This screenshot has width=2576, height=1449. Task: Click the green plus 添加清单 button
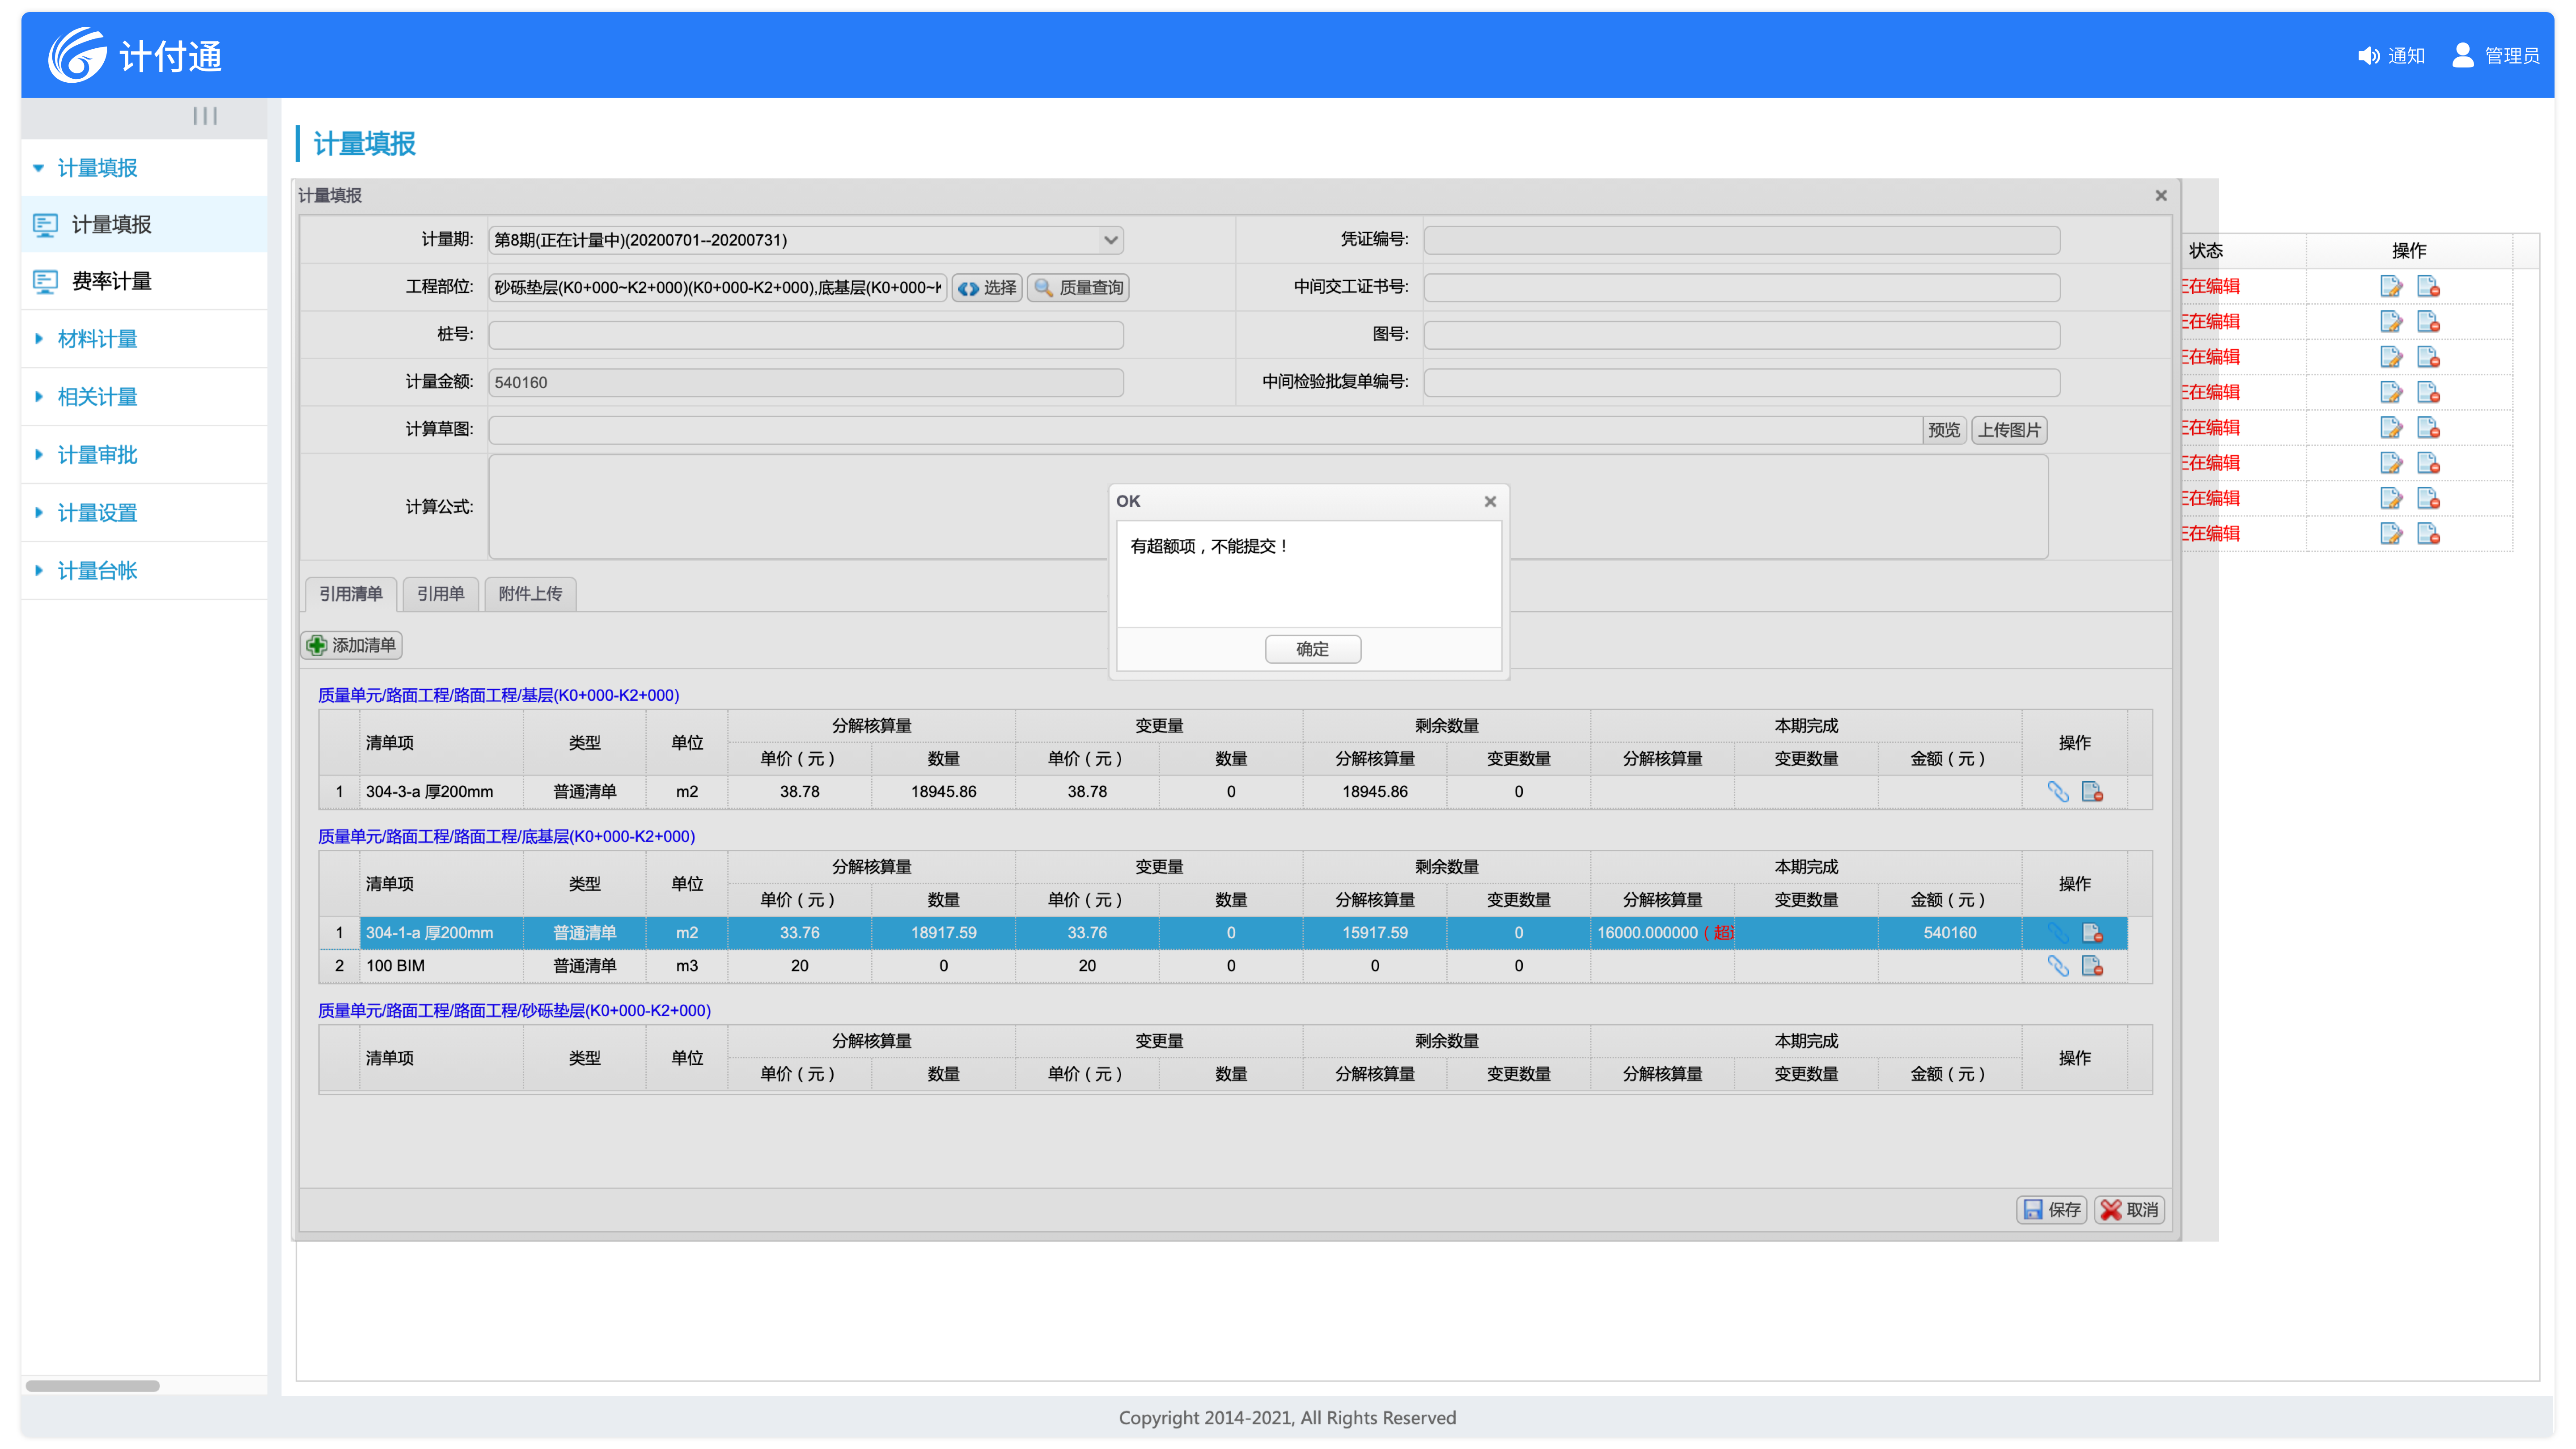point(352,645)
